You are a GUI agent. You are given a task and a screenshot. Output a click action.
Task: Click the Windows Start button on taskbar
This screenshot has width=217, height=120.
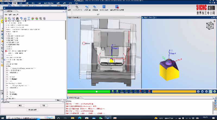coord(3,118)
